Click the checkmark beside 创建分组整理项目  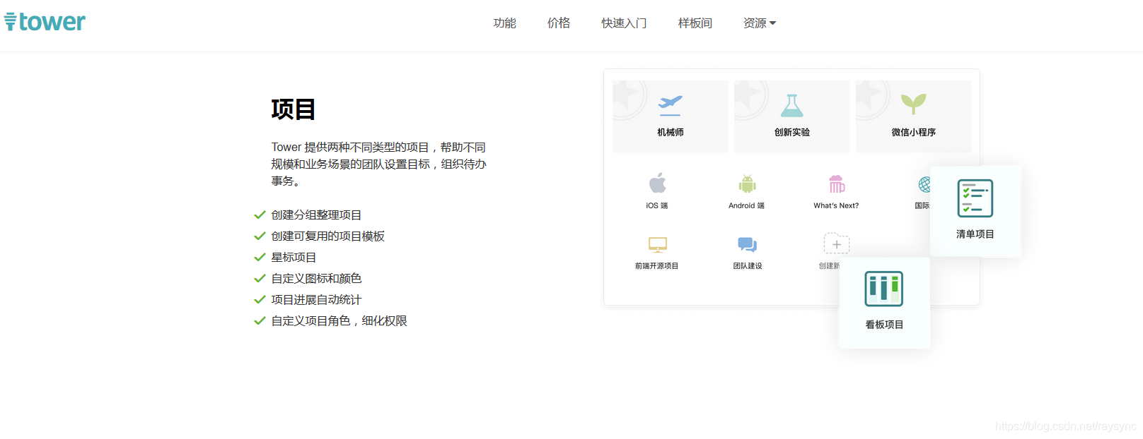(x=260, y=215)
